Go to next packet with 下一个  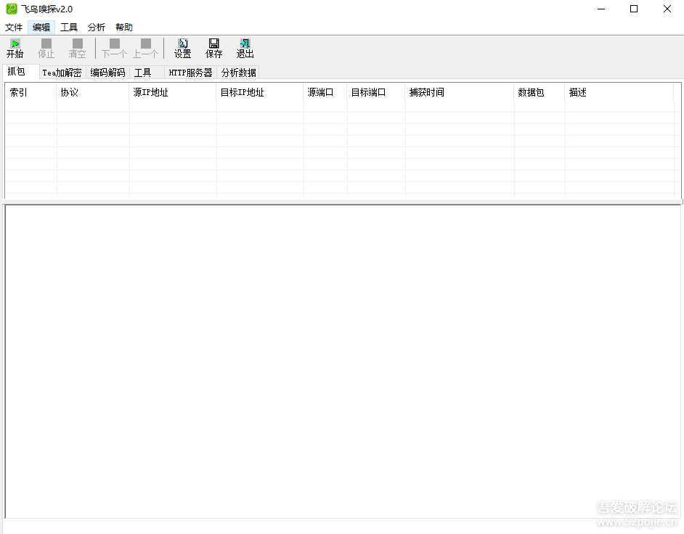click(114, 48)
